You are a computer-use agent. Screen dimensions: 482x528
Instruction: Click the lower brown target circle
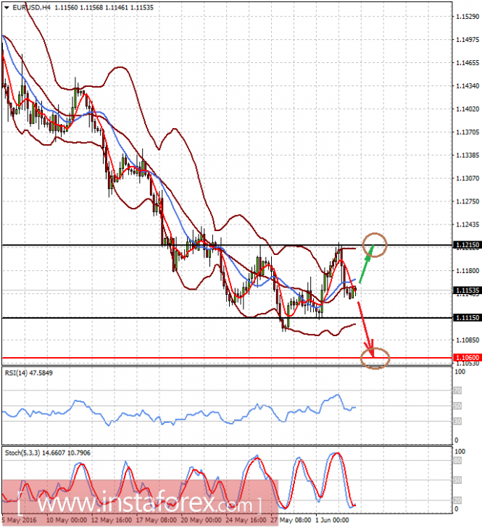point(375,358)
